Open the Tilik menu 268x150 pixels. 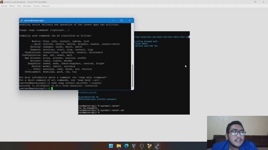[x=19, y=6]
